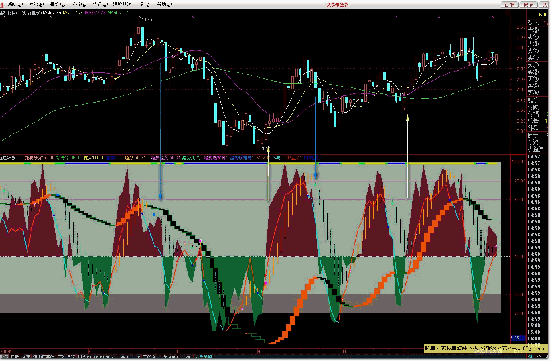Open the 功能 menu

[x=36, y=4]
